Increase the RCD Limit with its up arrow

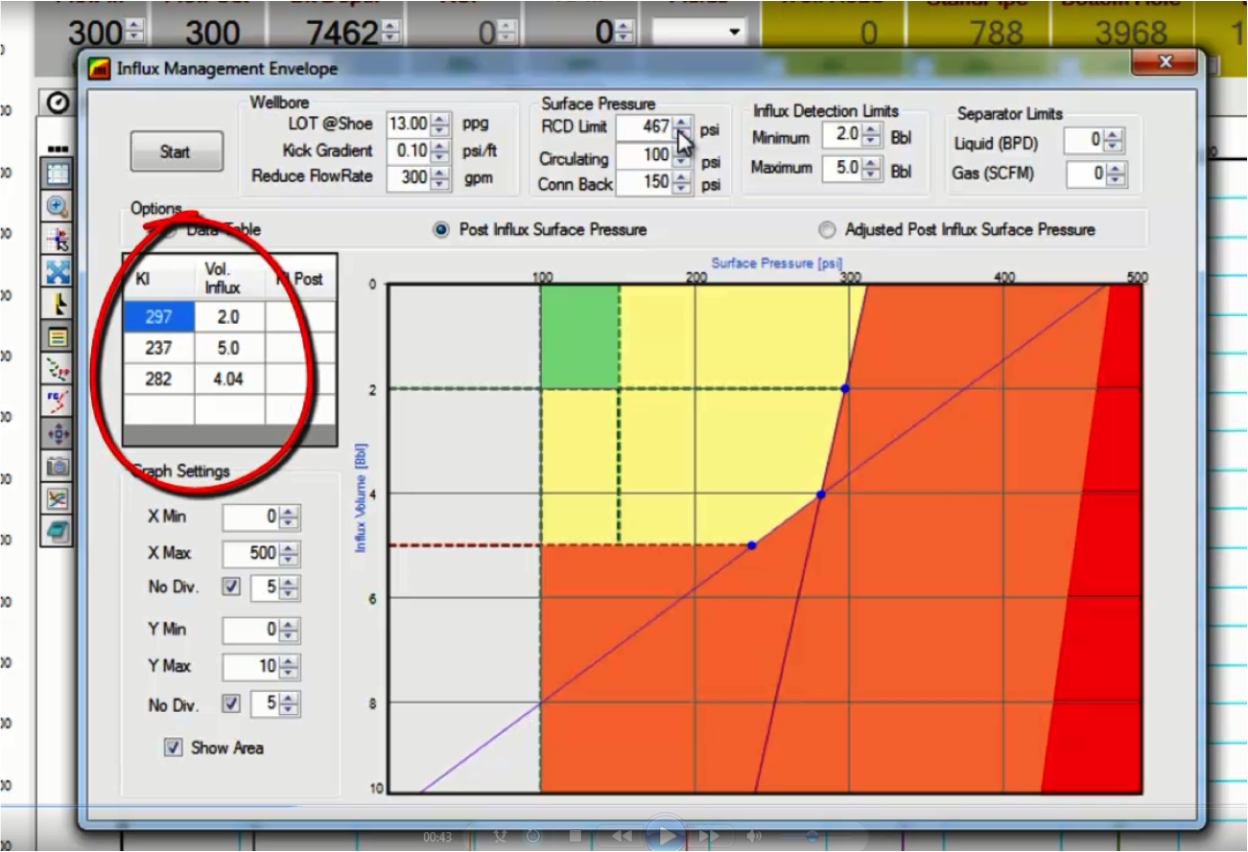tap(681, 122)
